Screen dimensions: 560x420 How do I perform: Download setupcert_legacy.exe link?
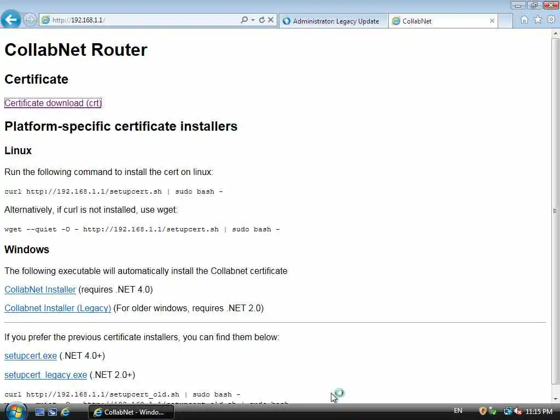coord(46,375)
